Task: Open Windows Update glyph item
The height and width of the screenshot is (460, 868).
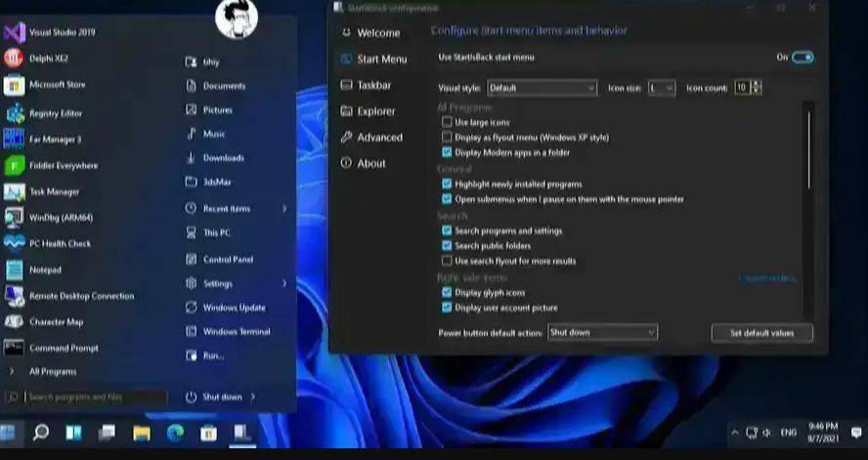Action: tap(191, 308)
